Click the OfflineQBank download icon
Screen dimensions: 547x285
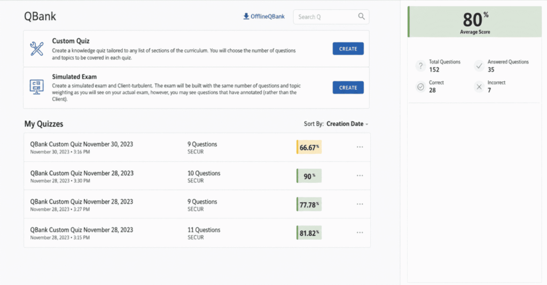pos(246,17)
